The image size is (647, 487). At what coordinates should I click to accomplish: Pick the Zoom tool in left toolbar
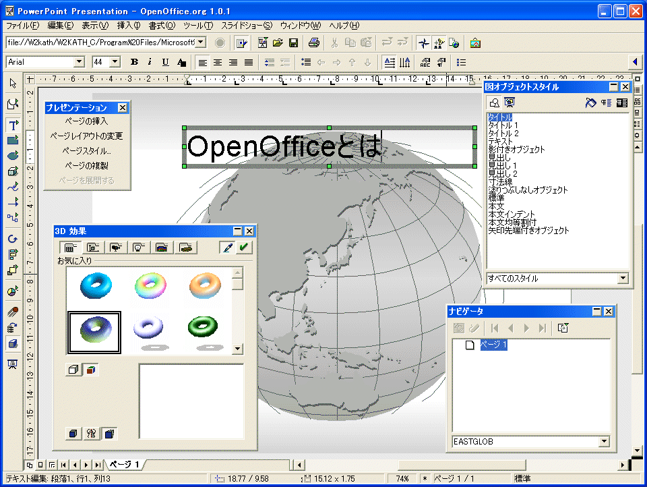coord(13,104)
